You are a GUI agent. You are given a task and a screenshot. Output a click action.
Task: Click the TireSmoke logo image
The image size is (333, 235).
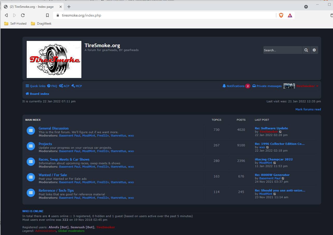[54, 59]
